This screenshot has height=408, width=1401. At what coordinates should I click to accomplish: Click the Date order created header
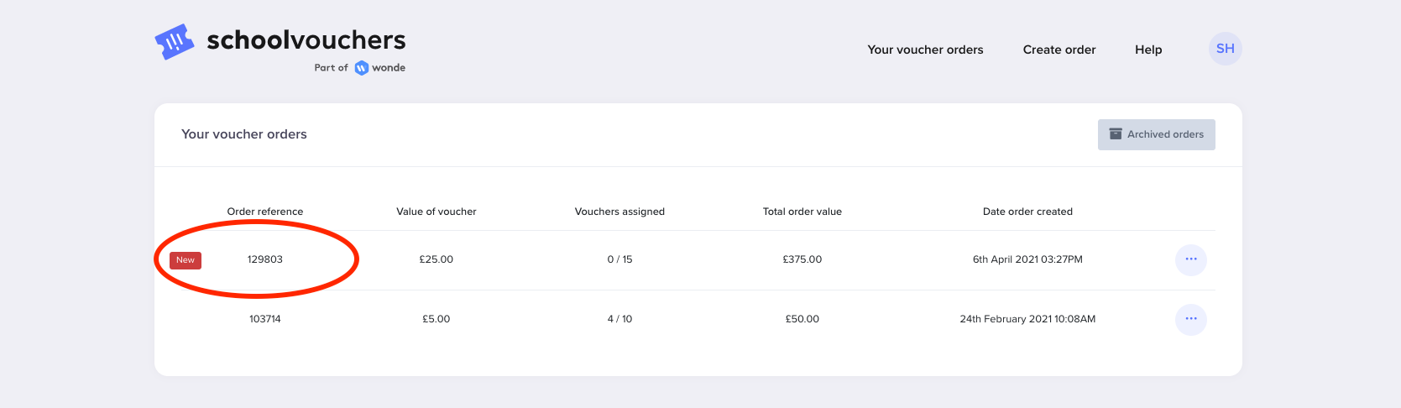tap(1027, 212)
